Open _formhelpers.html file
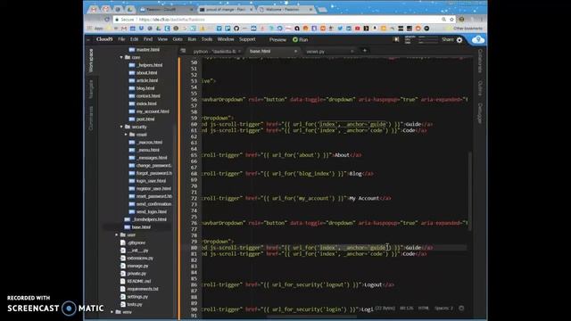The image size is (571, 321). pyautogui.click(x=149, y=219)
